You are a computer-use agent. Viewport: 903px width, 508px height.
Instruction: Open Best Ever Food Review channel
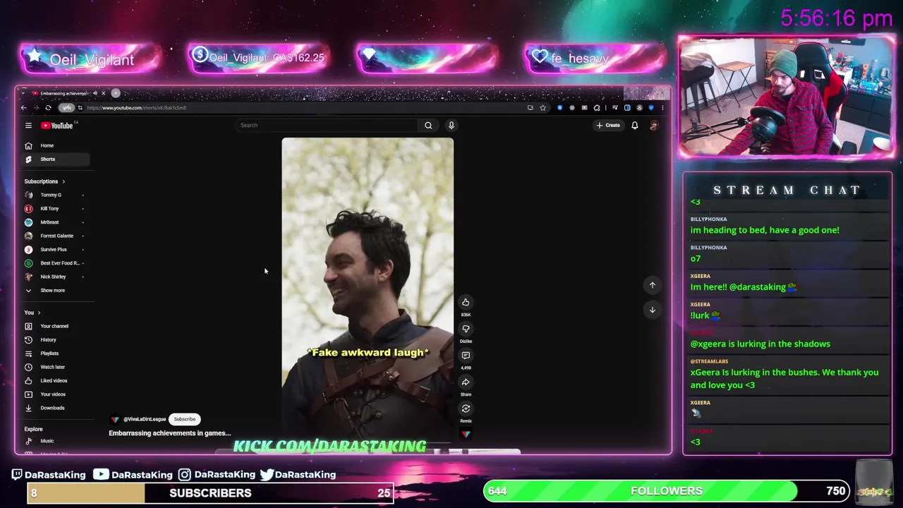(x=55, y=263)
